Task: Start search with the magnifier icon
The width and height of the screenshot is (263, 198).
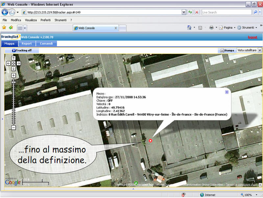Action: [255, 12]
